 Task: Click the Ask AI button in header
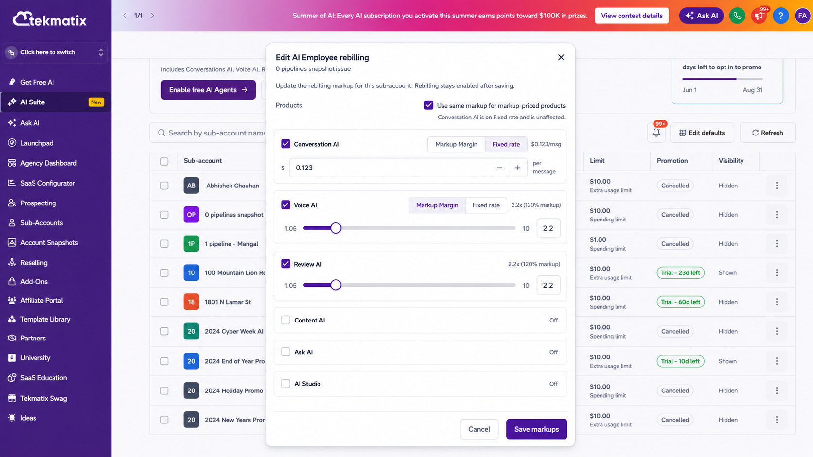[x=701, y=16]
